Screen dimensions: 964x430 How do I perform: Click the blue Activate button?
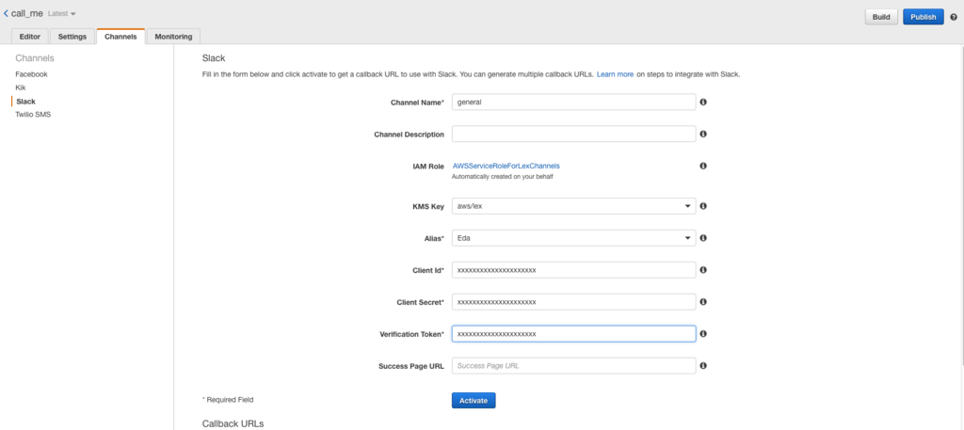point(474,401)
